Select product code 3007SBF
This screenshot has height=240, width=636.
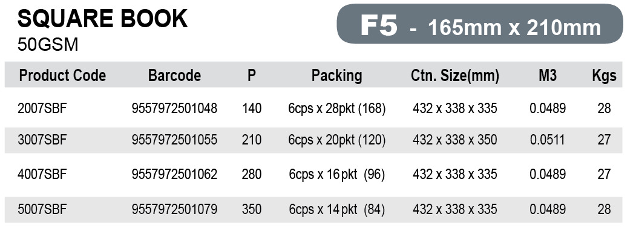42,140
